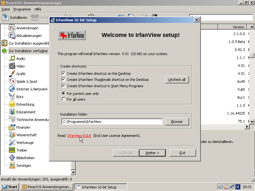Click the Deinstallieren toolbar icon
The width and height of the screenshot is (255, 191).
pos(35,18)
